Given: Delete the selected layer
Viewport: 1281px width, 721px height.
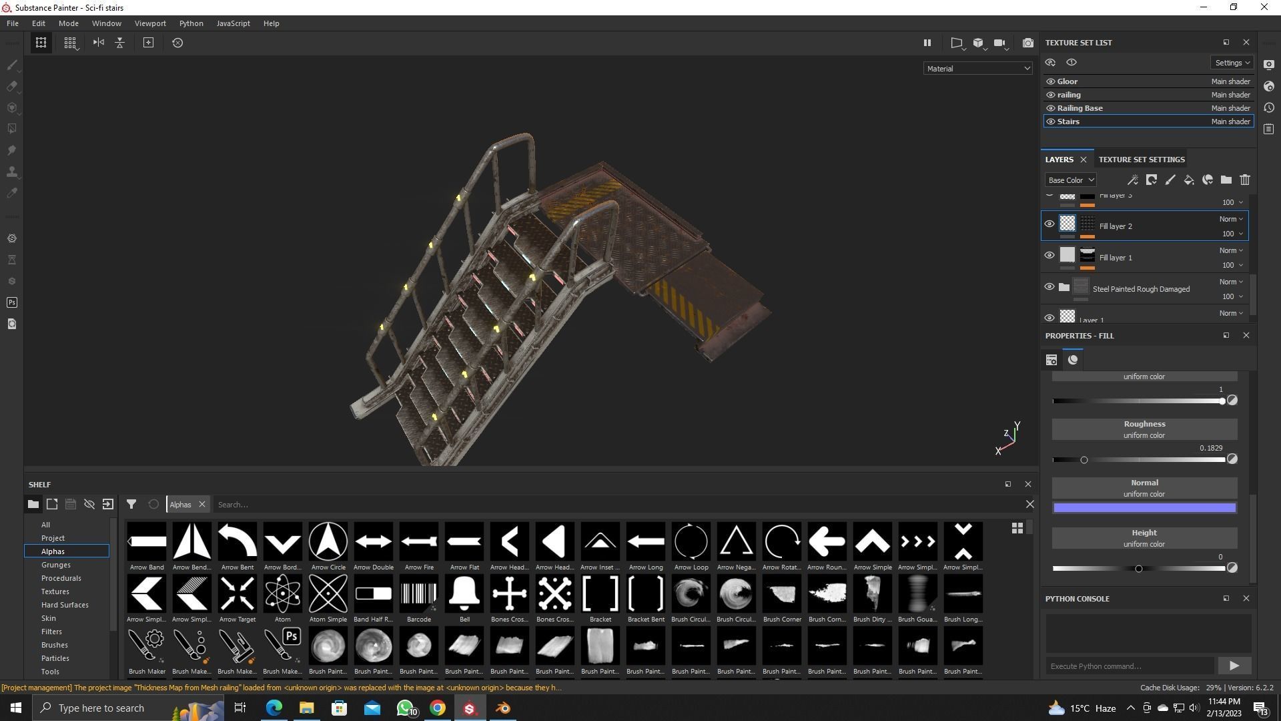Looking at the screenshot, I should (x=1245, y=180).
